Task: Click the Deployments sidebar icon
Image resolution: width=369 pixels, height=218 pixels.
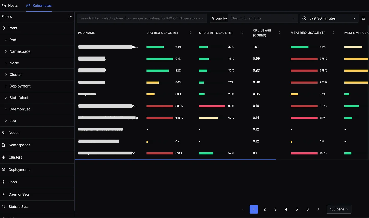Action: point(4,170)
